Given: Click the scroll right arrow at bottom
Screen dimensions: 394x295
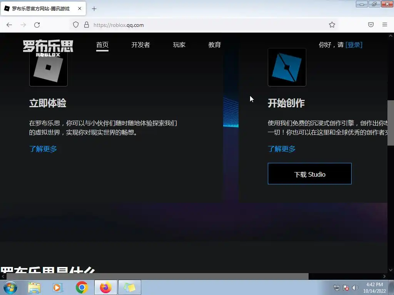Looking at the screenshot, I should [x=384, y=277].
